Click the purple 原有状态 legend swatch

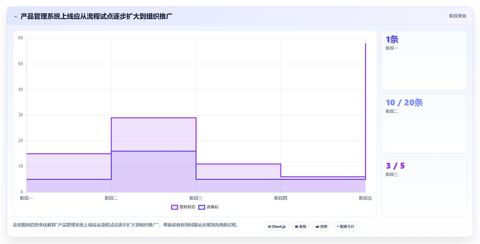pos(174,207)
